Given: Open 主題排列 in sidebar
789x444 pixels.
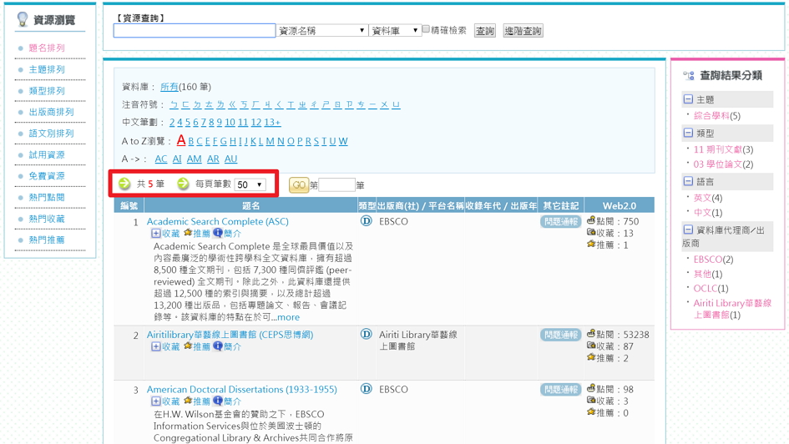Looking at the screenshot, I should point(47,69).
